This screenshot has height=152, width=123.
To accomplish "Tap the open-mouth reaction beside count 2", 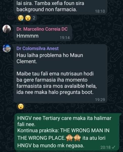I will (28, 18).
